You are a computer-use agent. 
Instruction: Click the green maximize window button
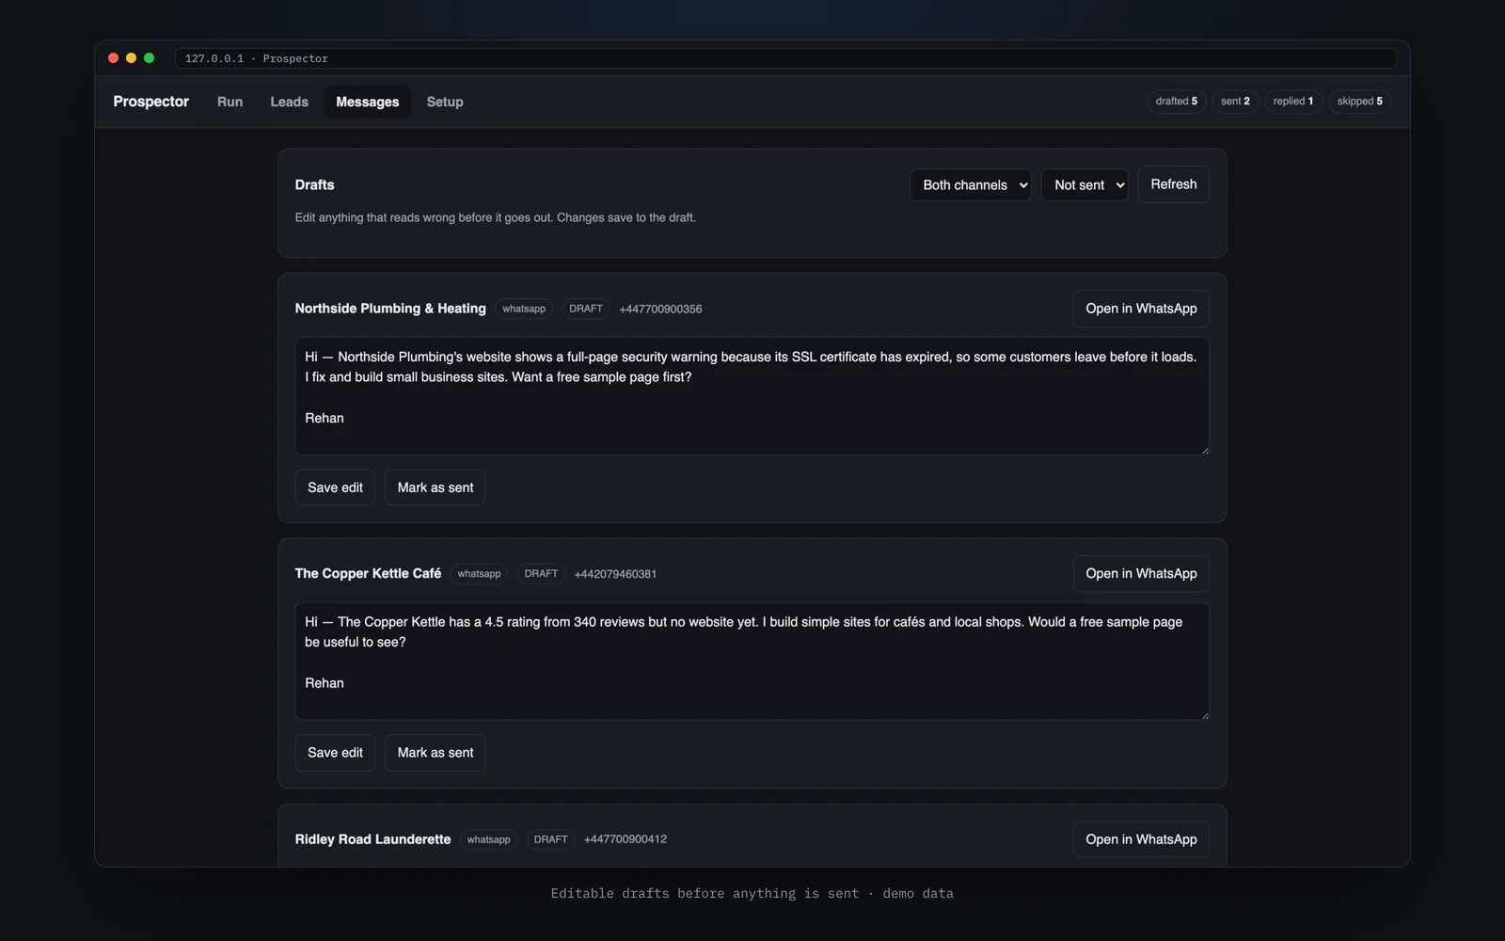149,58
